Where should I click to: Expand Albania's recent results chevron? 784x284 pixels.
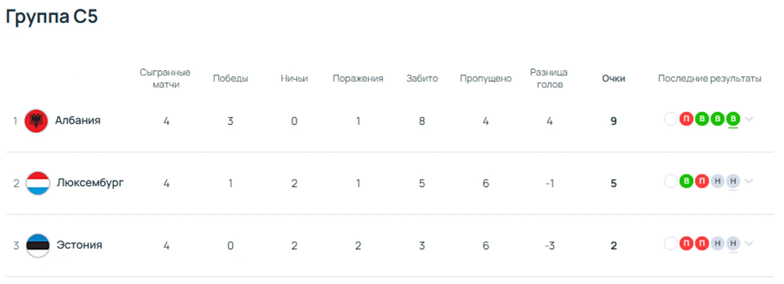tap(749, 119)
